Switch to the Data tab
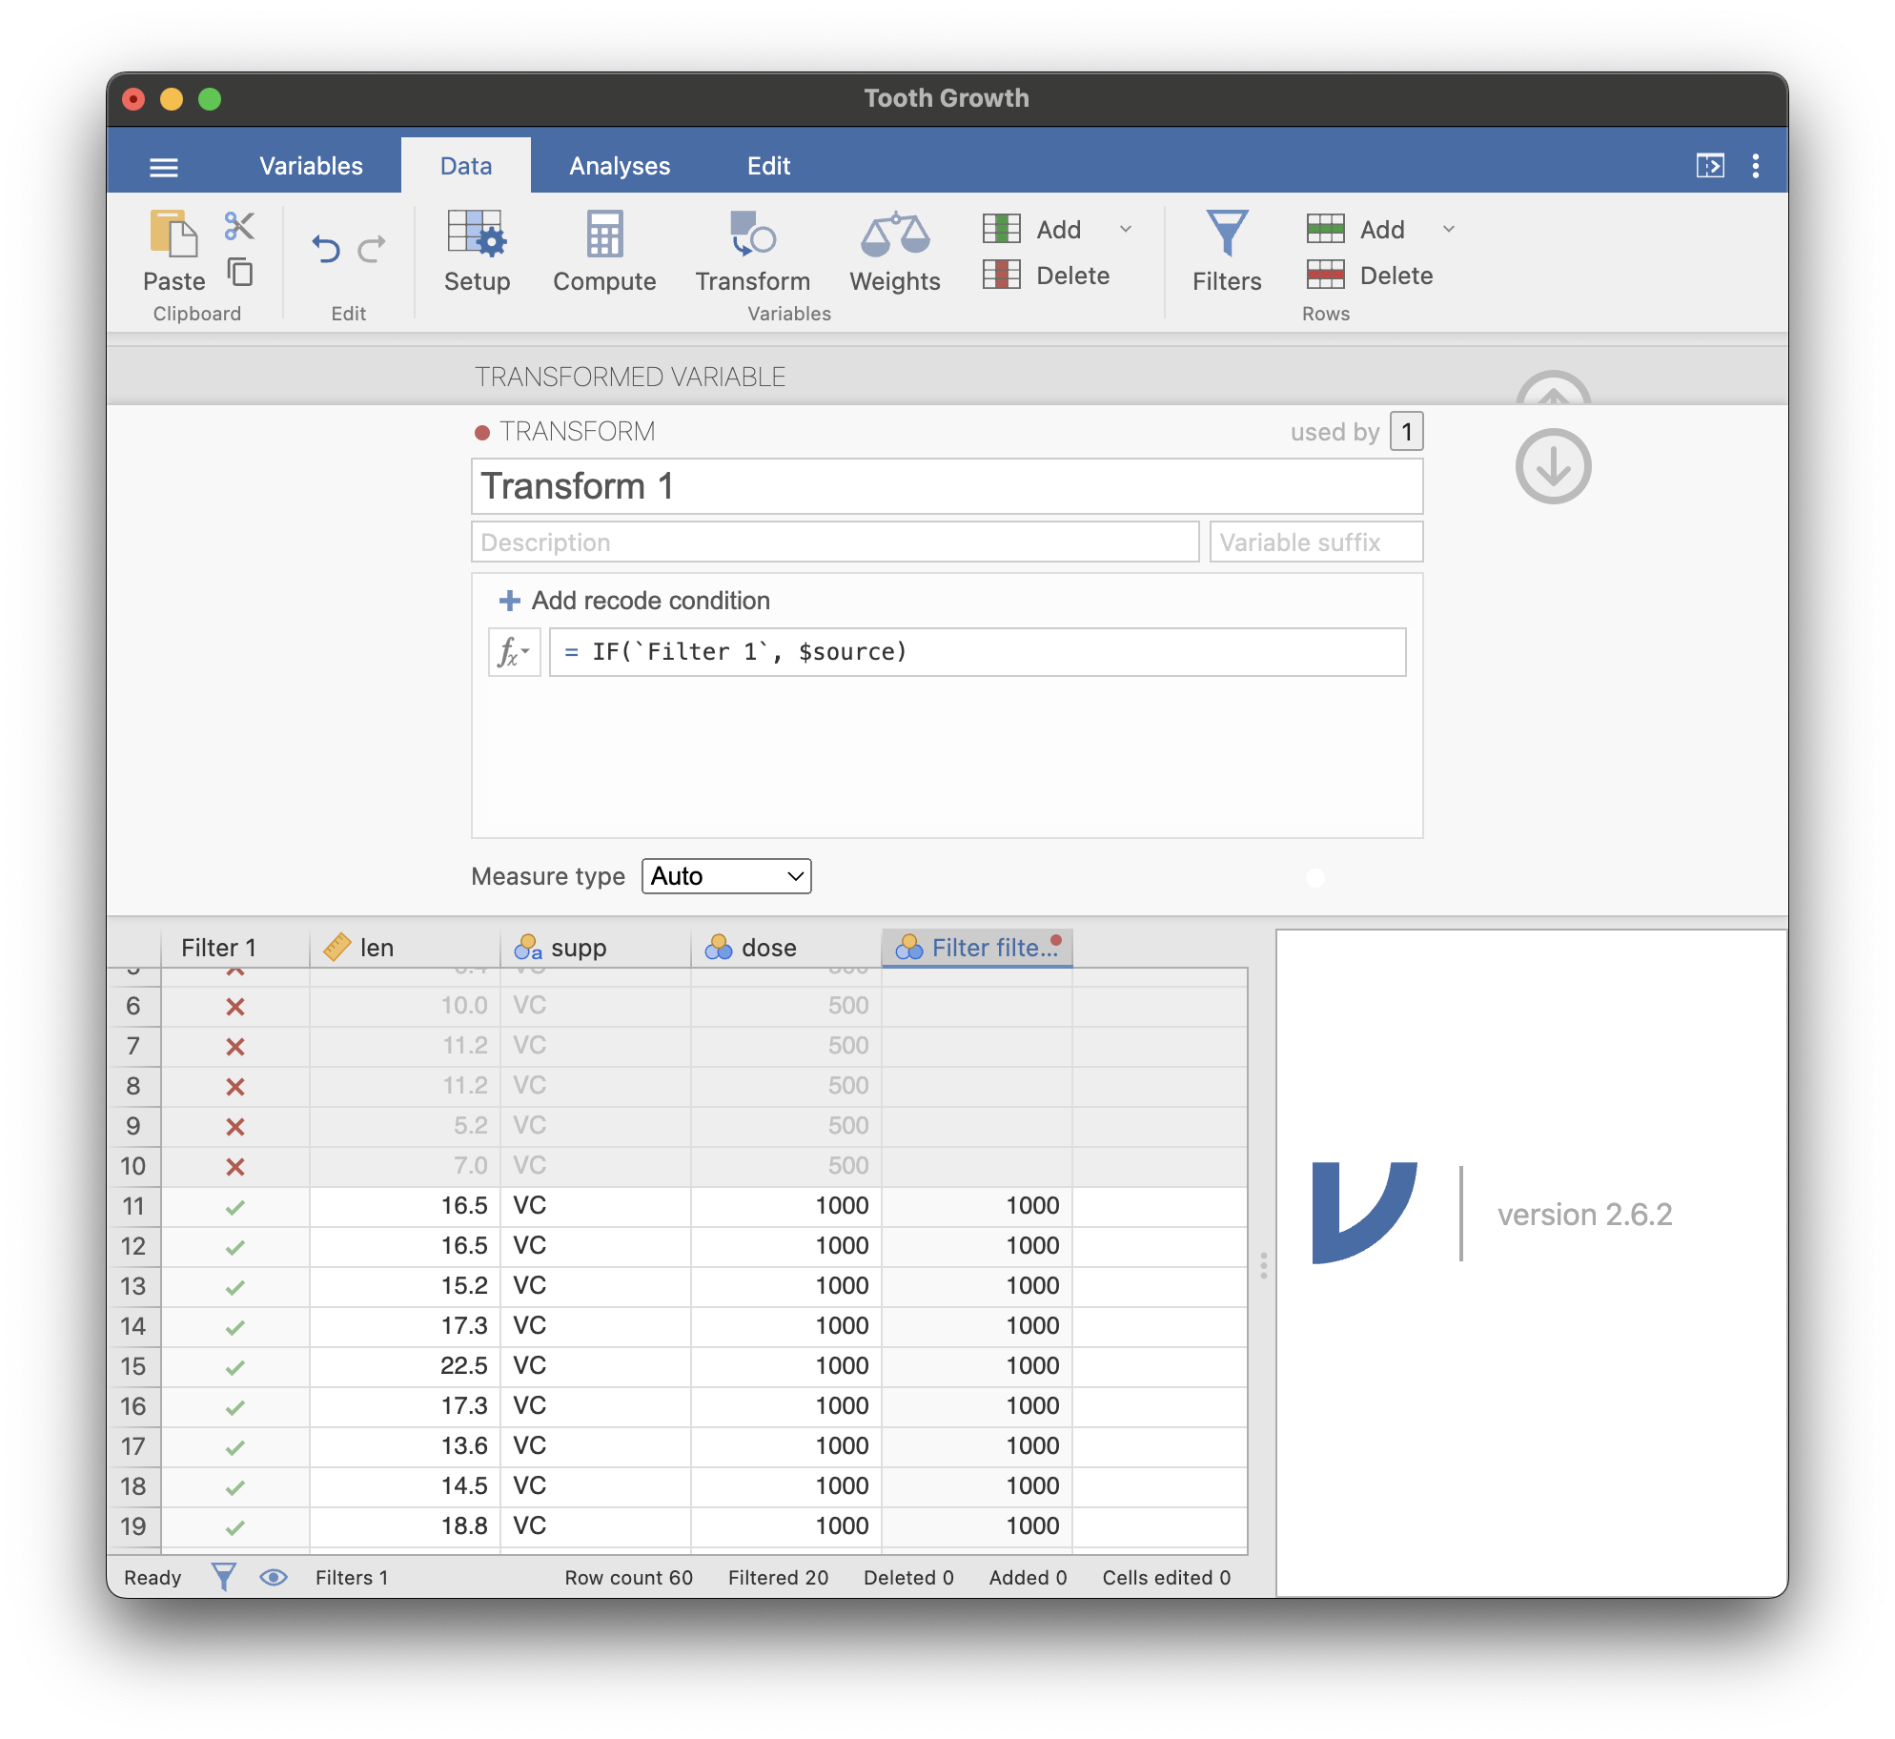The image size is (1895, 1739). [466, 166]
